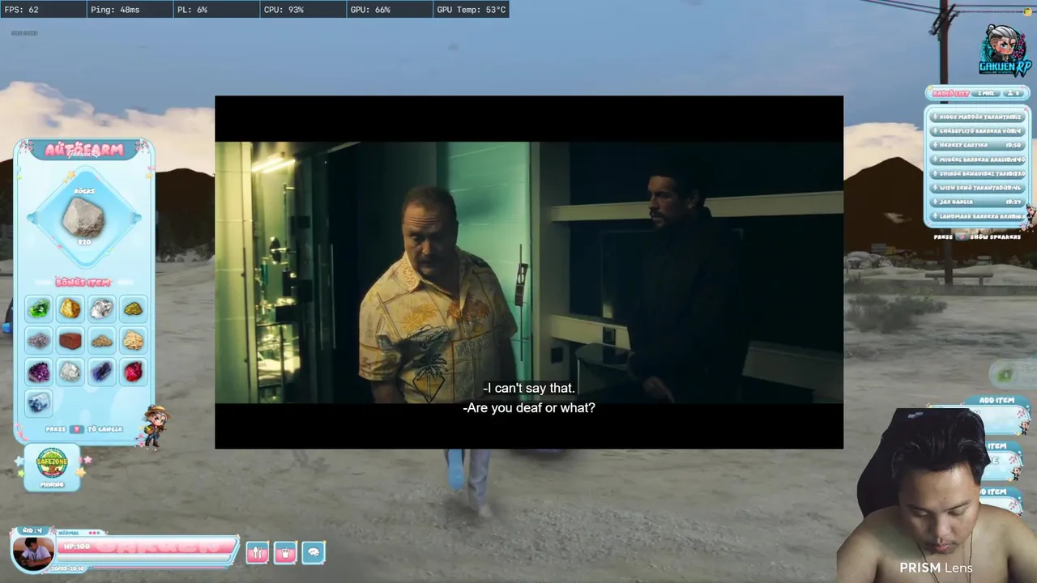Click the Autofarm panel title
1037x583 pixels.
[x=84, y=150]
